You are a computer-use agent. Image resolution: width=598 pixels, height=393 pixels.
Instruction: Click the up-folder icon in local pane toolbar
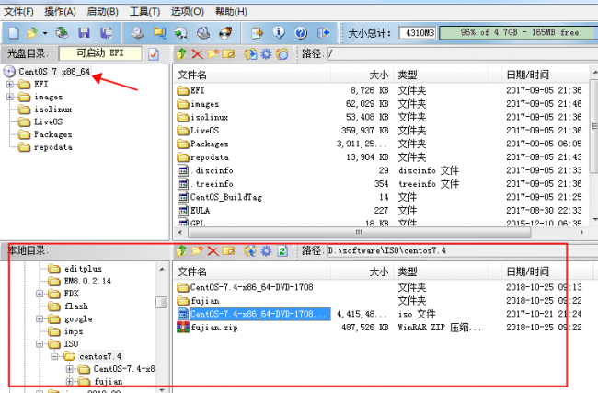(181, 251)
